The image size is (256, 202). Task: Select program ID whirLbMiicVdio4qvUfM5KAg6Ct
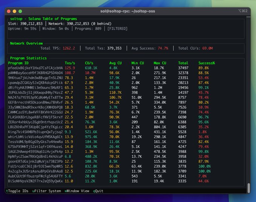point(35,137)
